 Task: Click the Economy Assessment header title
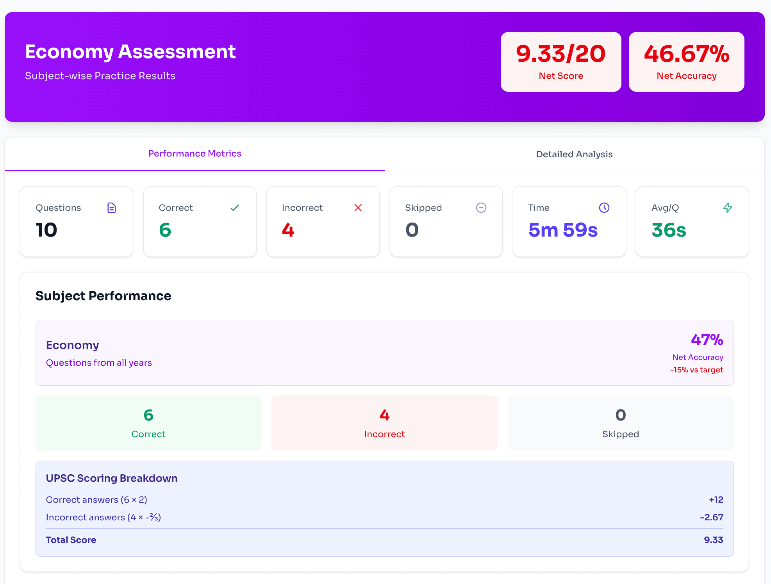(x=130, y=51)
